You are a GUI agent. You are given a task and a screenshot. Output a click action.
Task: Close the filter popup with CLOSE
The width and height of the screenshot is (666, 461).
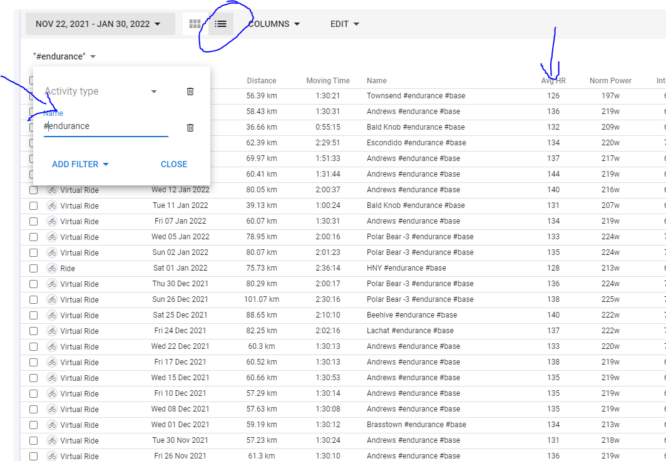[x=174, y=164]
